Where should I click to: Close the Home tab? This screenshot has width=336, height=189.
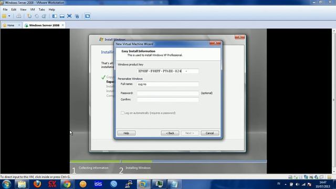pos(19,25)
